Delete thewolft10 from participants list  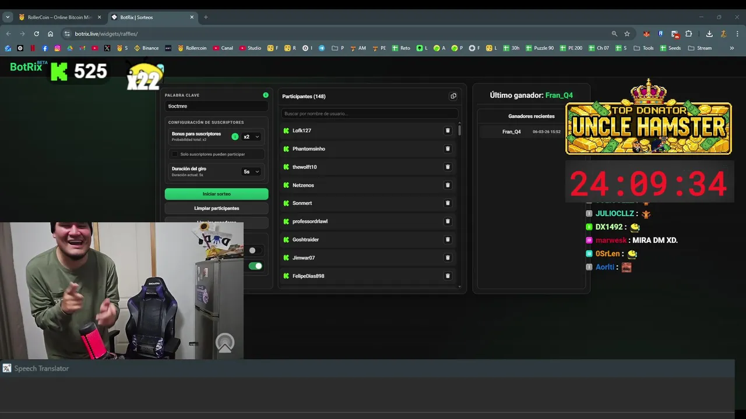click(x=448, y=167)
